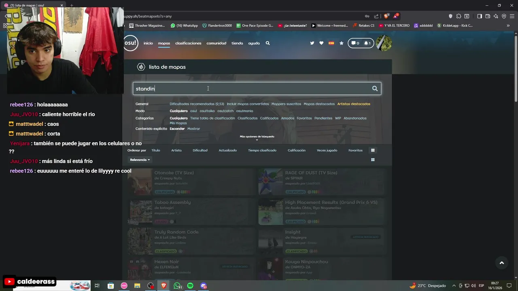
Task: Open clasificaciones navigation item
Action: pos(188,43)
